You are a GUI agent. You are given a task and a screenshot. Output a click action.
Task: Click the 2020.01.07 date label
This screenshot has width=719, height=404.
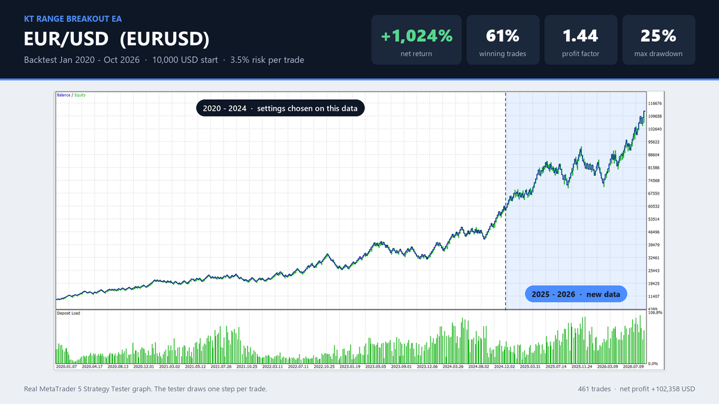(67, 367)
